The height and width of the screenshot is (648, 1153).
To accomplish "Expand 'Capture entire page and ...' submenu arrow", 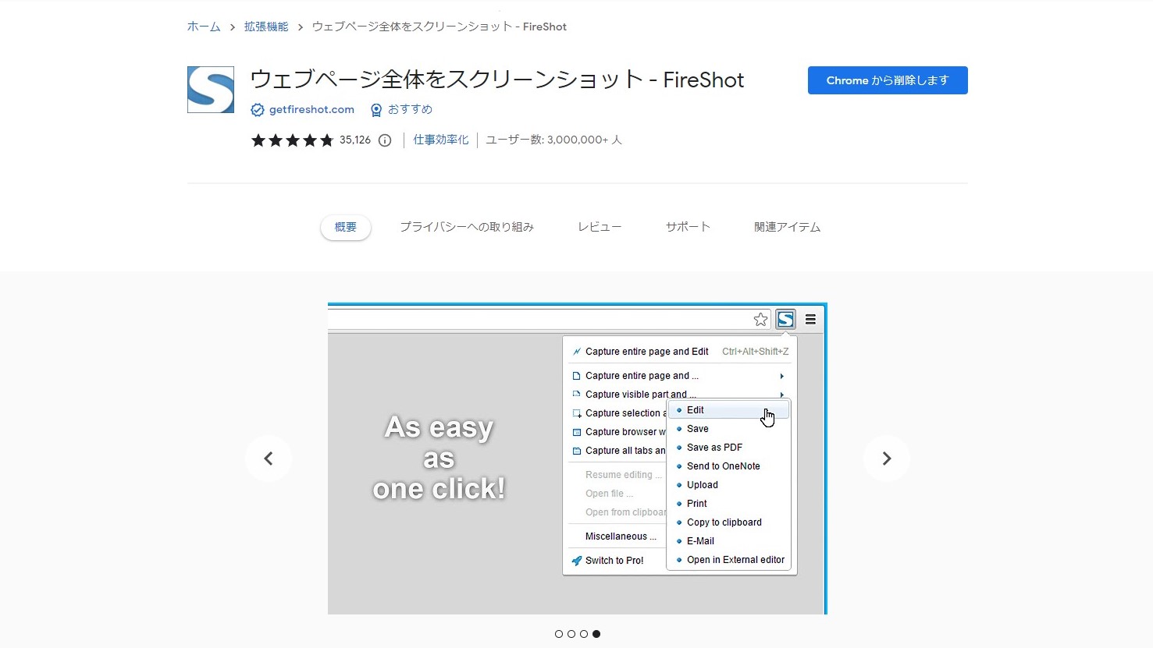I will coord(781,376).
